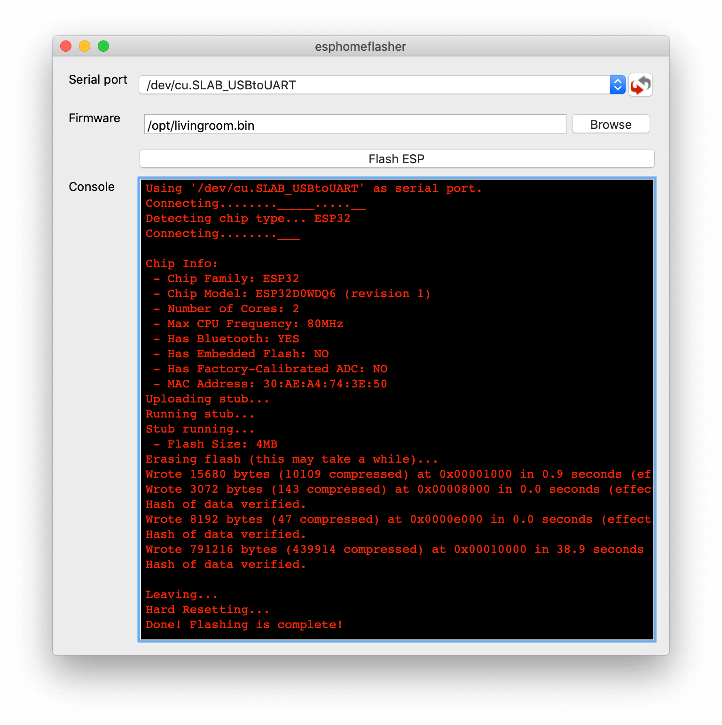722x725 pixels.
Task: Click the MAC Address 30:AE:A4:74:3E:50 line
Action: click(x=270, y=384)
